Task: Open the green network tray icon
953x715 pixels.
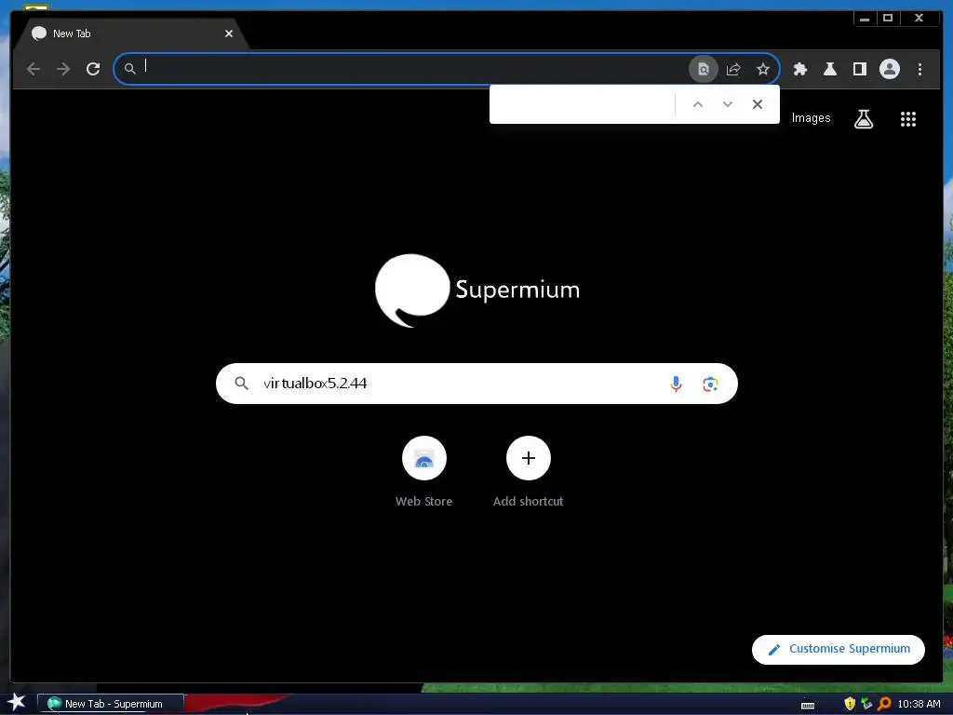Action: (866, 704)
